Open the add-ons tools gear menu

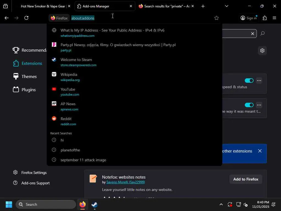[262, 51]
